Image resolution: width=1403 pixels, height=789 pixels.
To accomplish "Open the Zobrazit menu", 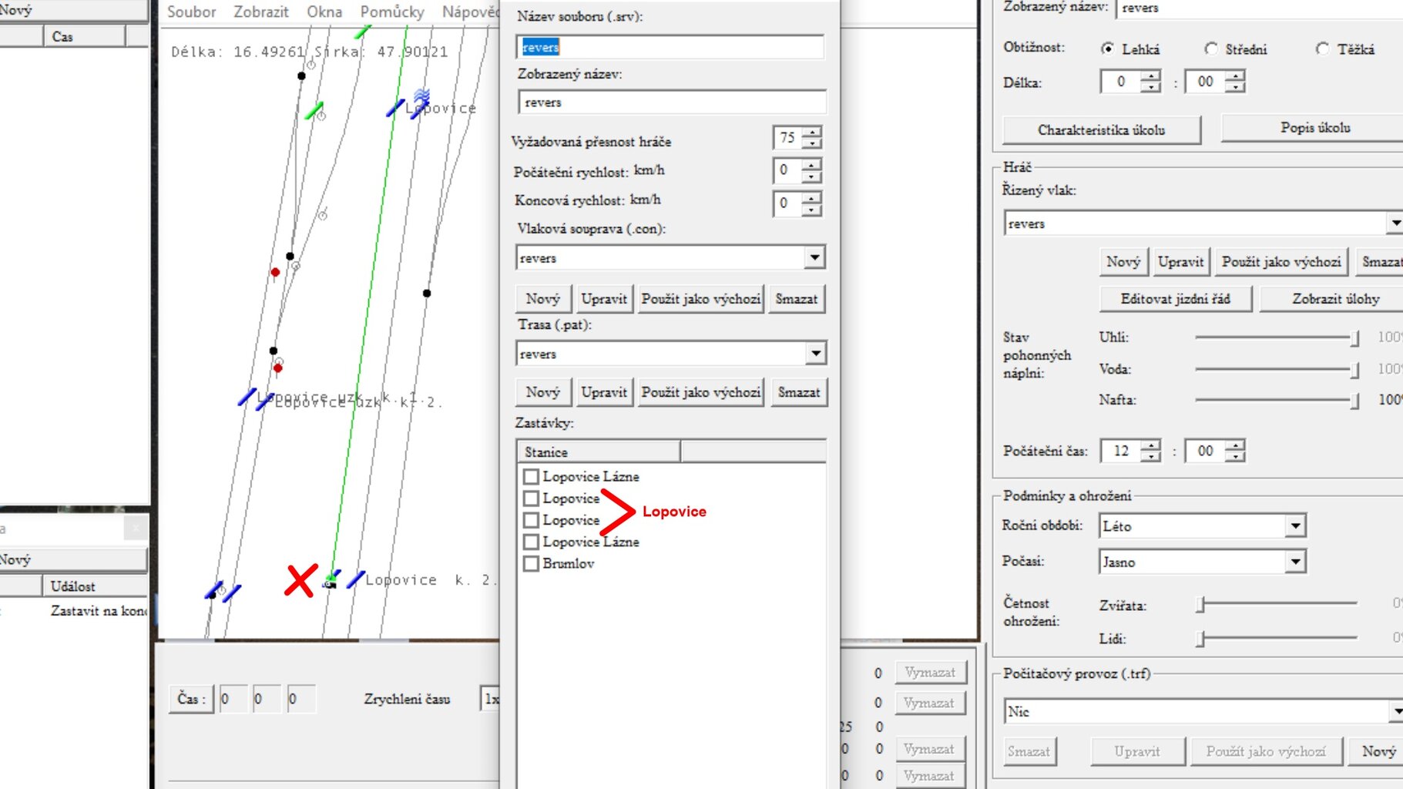I will click(x=260, y=12).
